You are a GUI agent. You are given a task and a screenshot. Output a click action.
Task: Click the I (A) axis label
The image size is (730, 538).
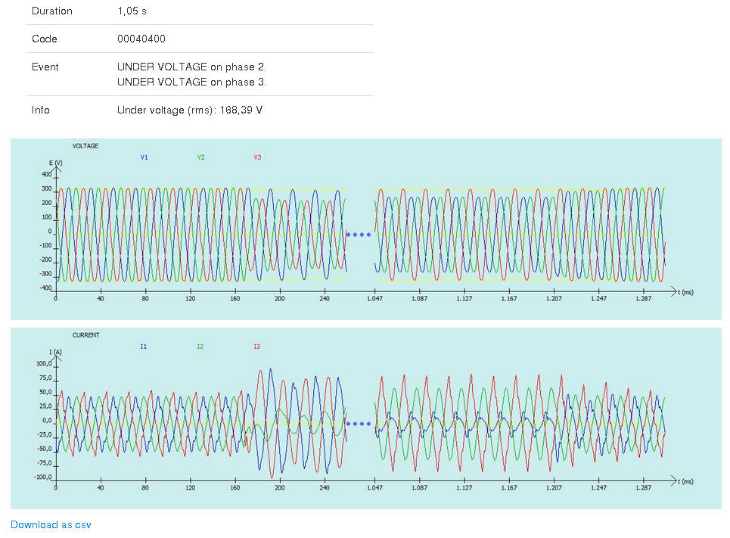tap(55, 352)
